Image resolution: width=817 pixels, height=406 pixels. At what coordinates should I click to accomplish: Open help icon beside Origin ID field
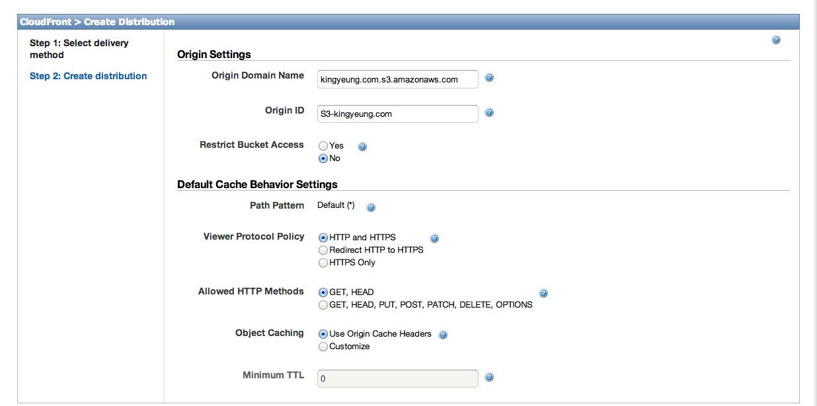coord(489,113)
